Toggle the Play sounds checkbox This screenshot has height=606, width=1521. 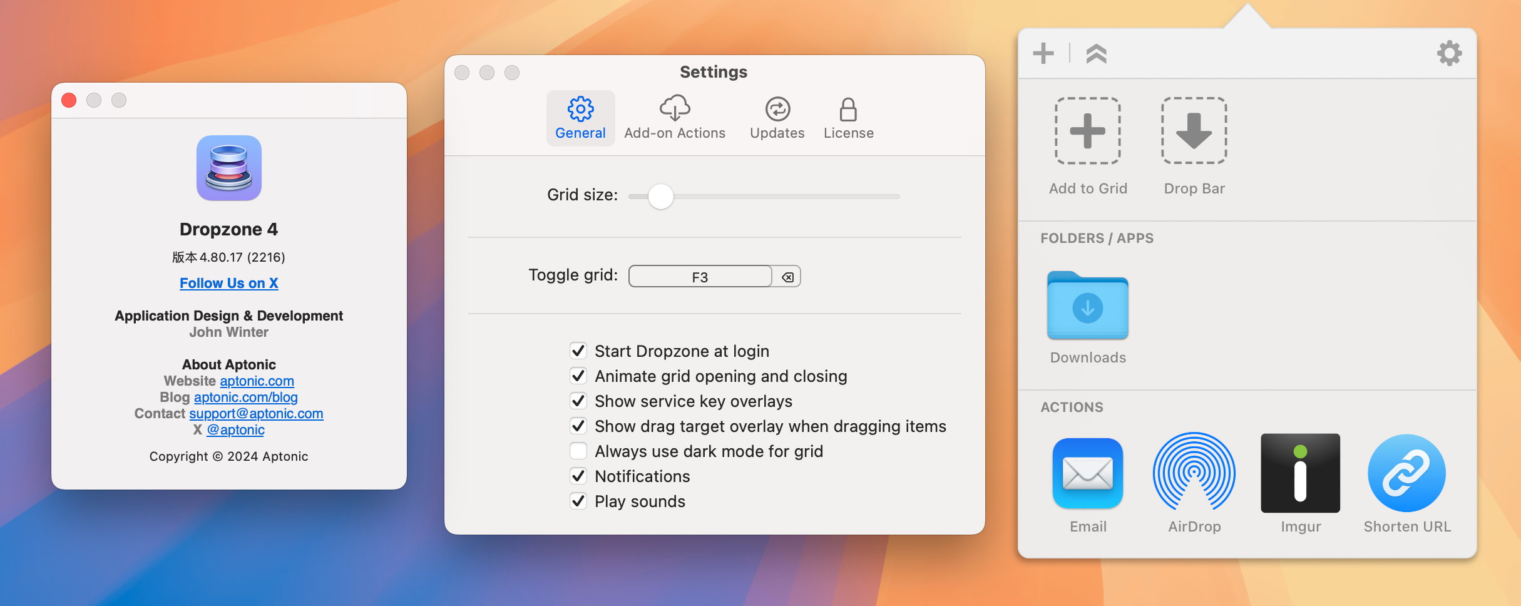[x=578, y=501]
